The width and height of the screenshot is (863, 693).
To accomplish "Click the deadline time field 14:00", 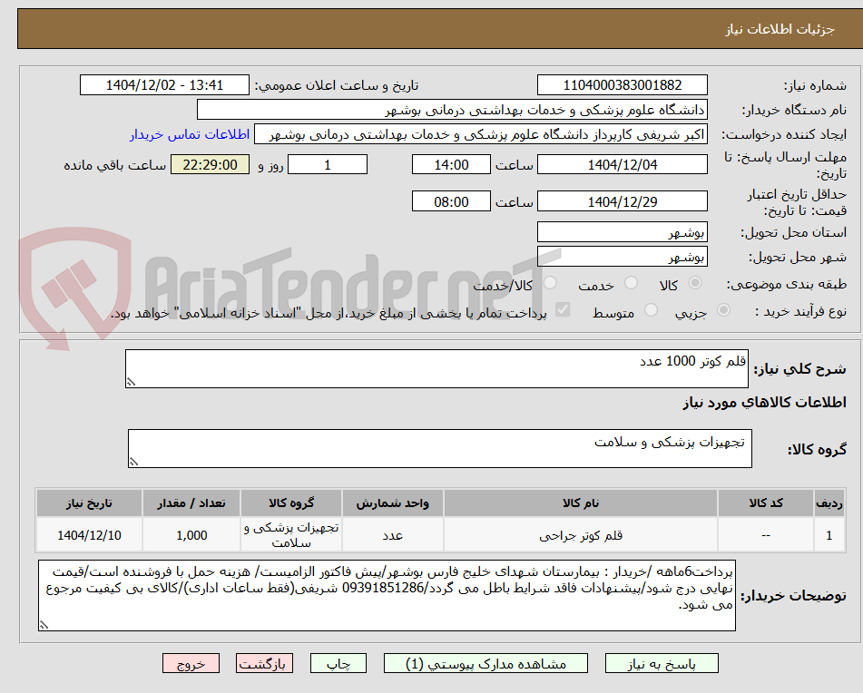I will click(451, 164).
